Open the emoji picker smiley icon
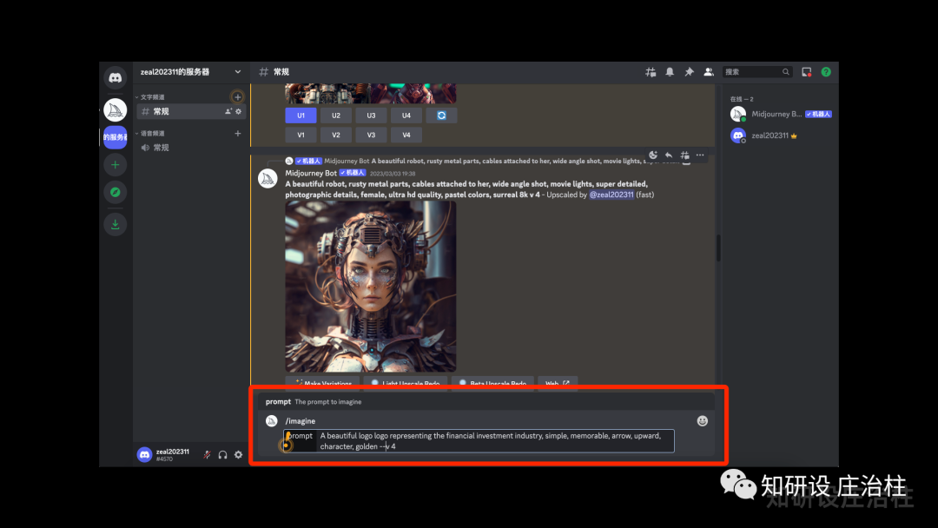938x528 pixels. [703, 421]
